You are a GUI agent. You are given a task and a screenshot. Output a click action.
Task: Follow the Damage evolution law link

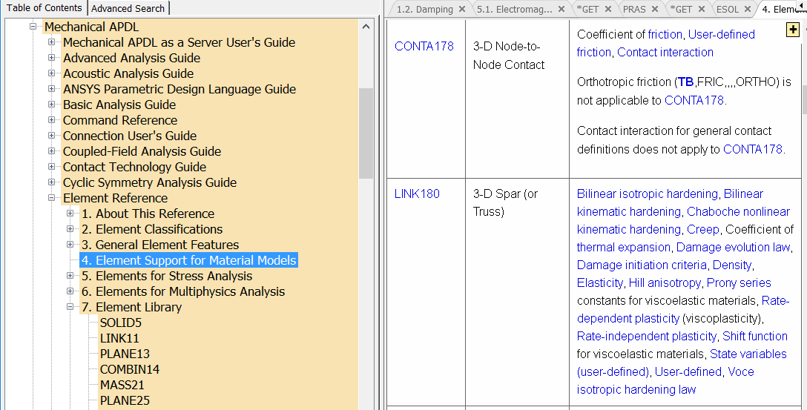click(733, 248)
